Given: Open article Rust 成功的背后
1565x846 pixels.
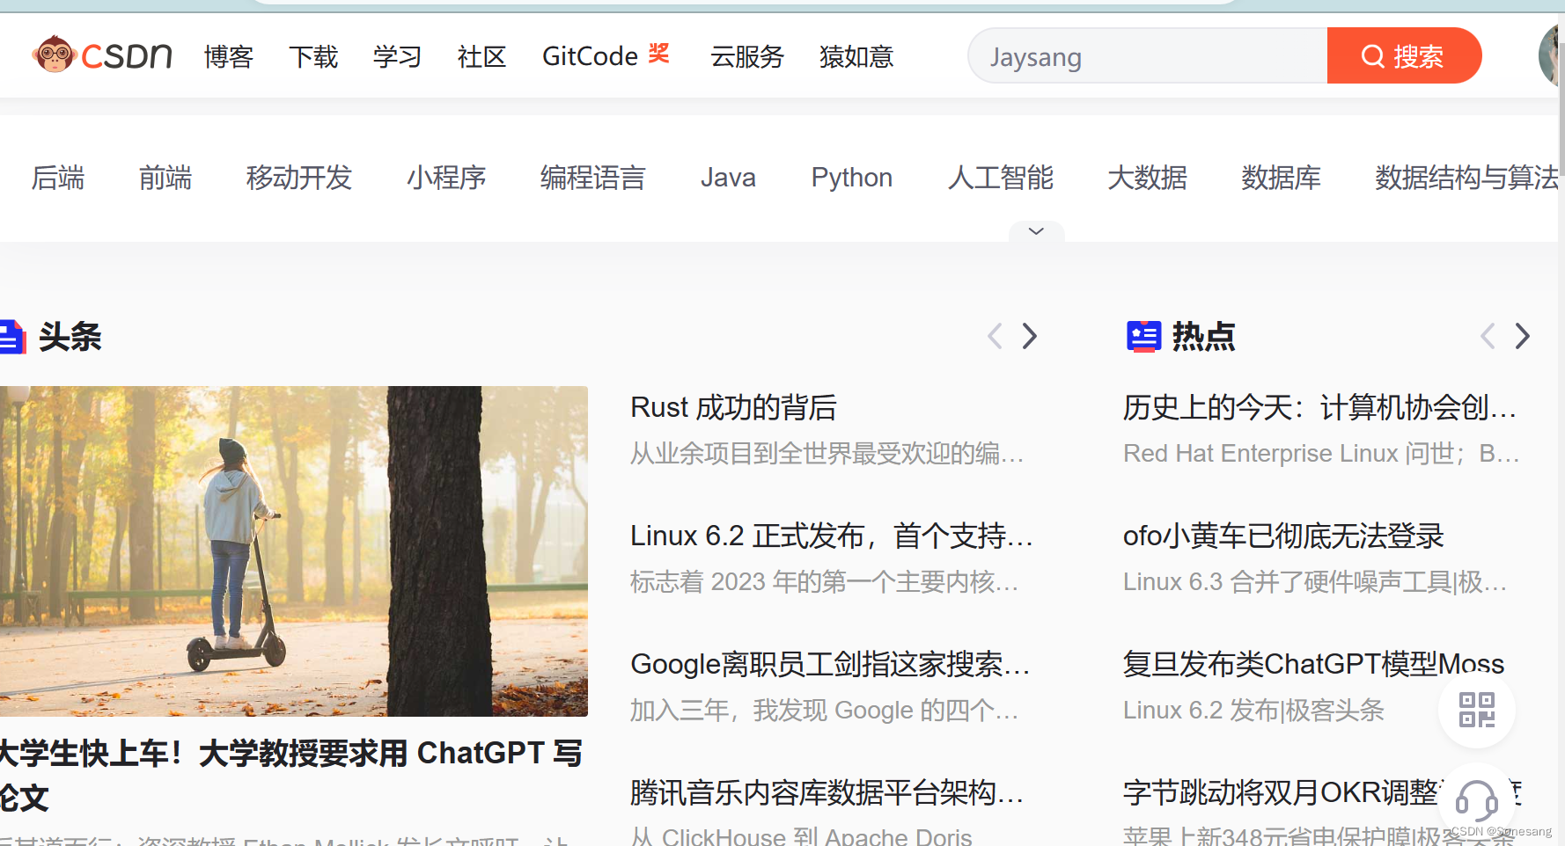Looking at the screenshot, I should click(733, 407).
